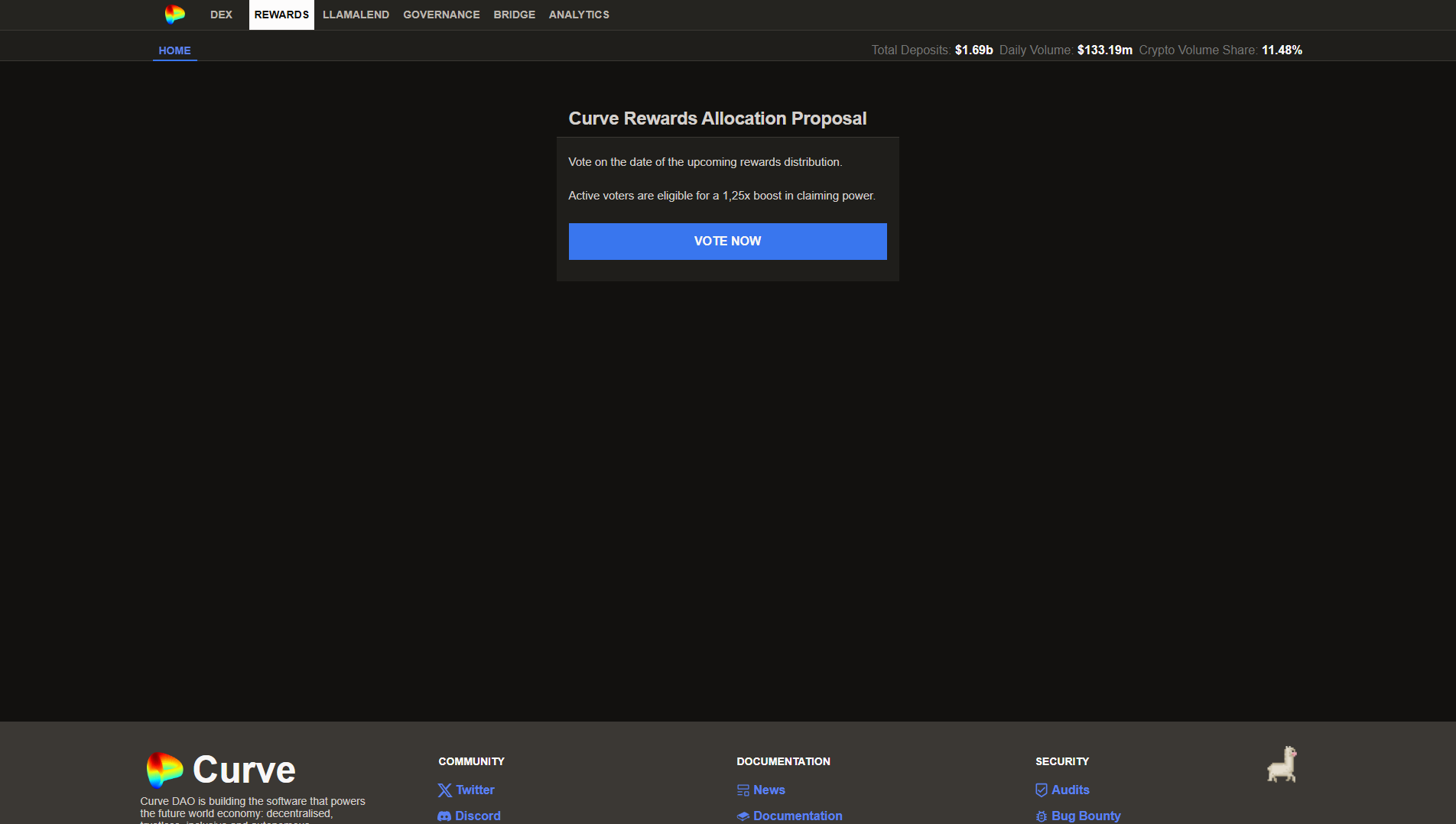This screenshot has height=824, width=1456.
Task: Click the Discord icon in footer
Action: click(x=444, y=816)
